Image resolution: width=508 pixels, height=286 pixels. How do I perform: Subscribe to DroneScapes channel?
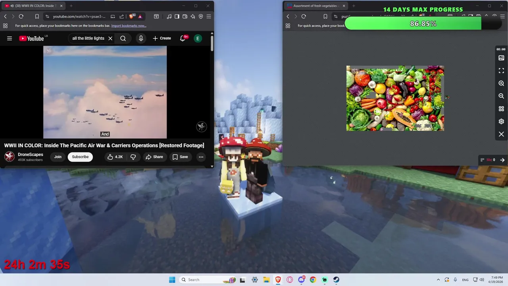point(80,157)
